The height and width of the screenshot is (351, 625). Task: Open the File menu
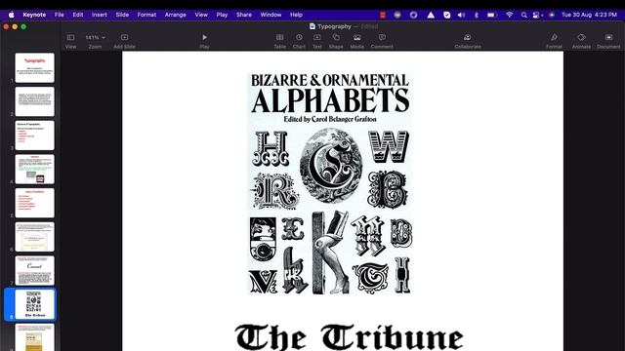[59, 15]
